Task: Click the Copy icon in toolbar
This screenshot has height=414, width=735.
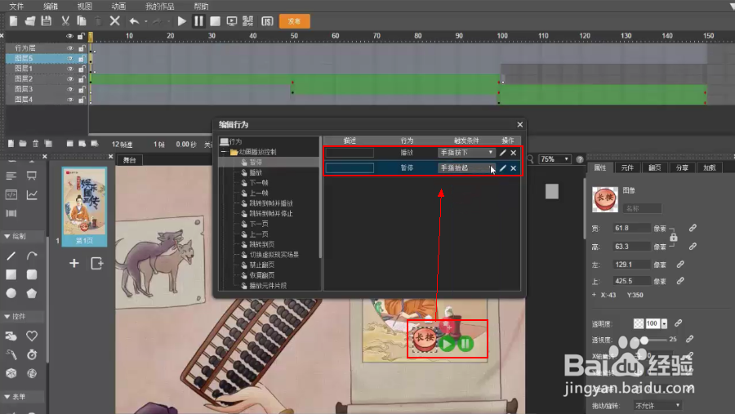Action: [82, 21]
